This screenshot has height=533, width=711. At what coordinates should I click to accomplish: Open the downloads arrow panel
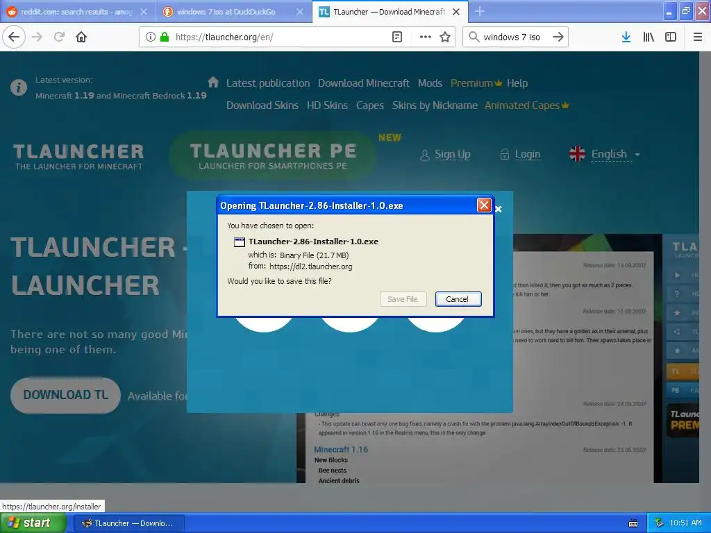pos(626,37)
